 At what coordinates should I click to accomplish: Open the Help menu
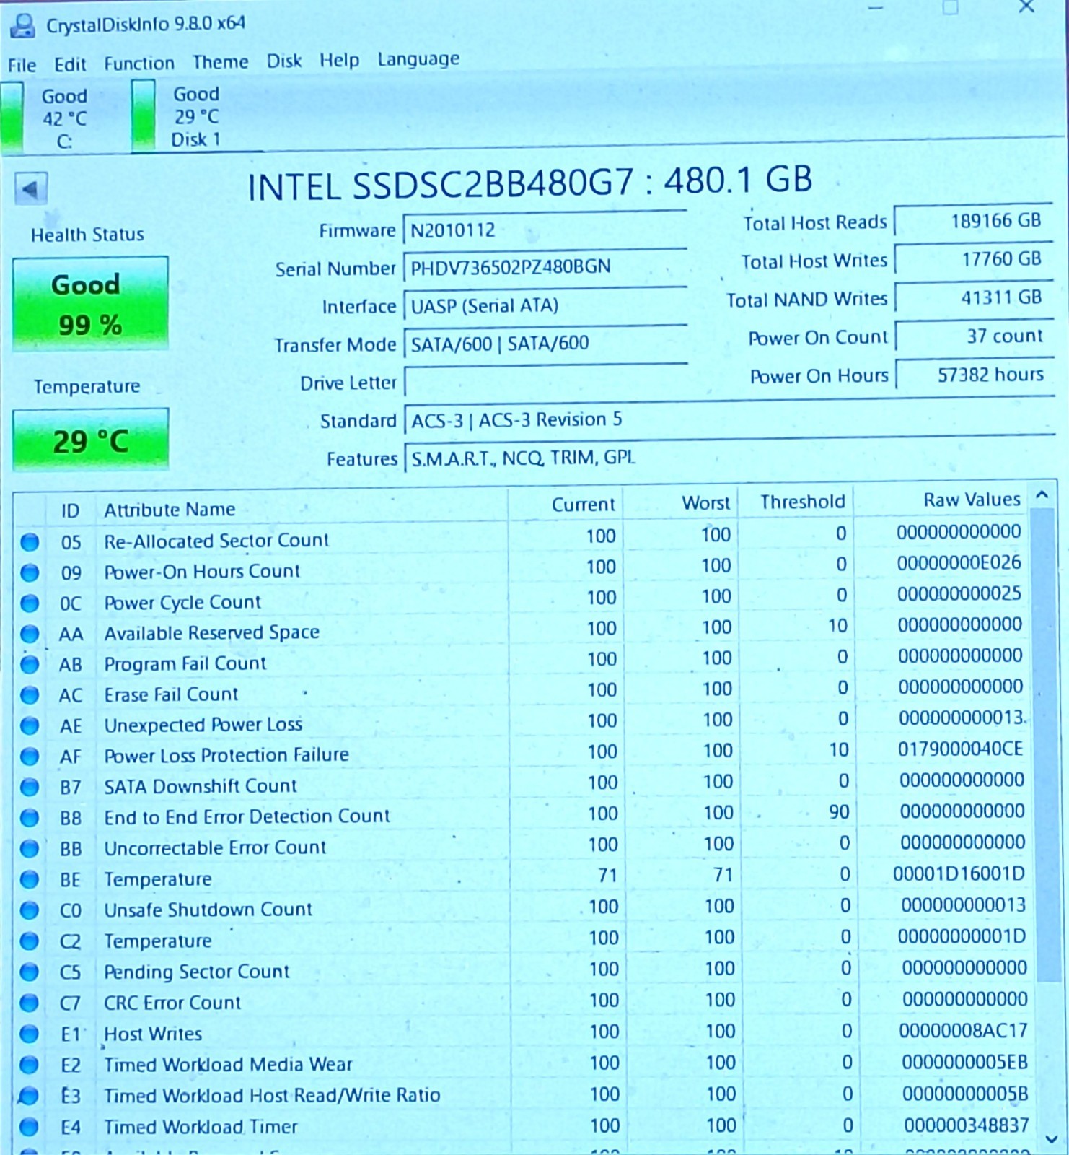point(339,60)
